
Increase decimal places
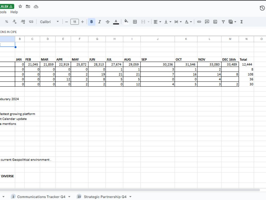(x=23, y=22)
